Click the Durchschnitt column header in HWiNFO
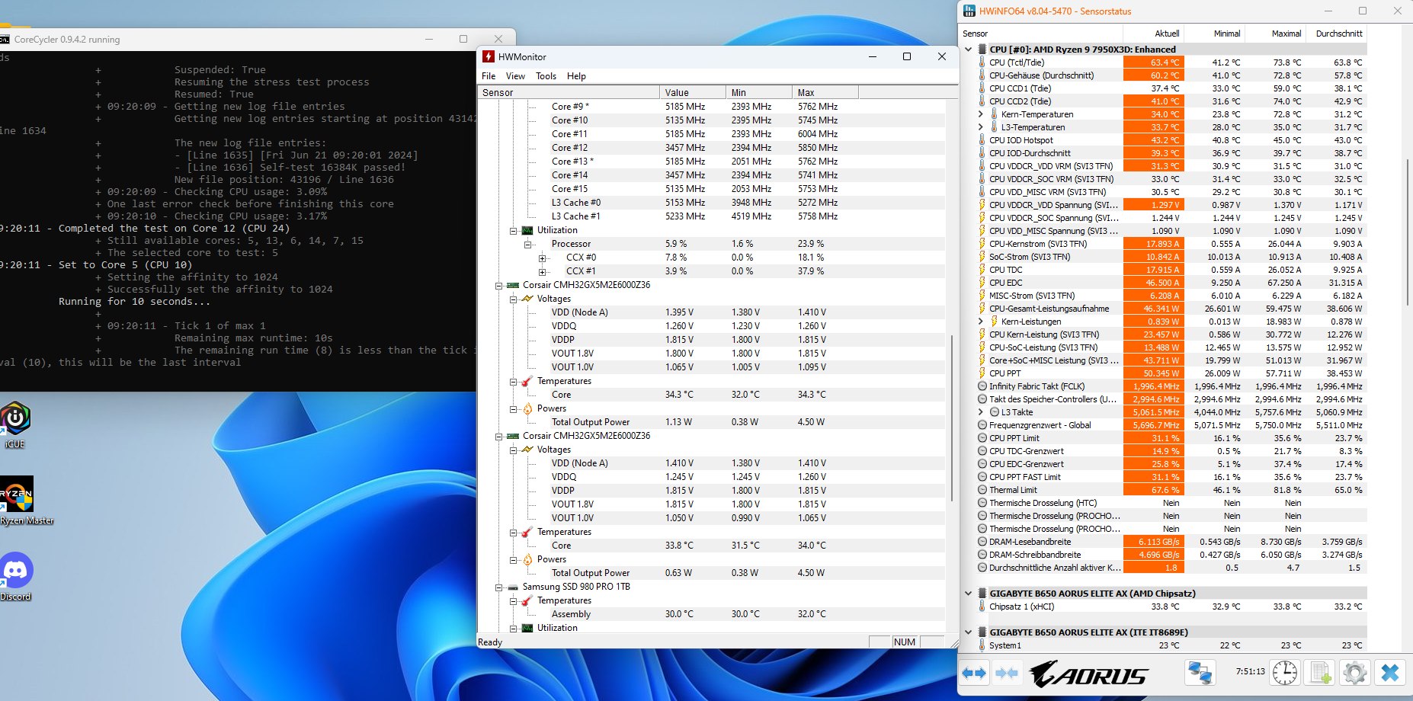This screenshot has width=1413, height=701. tap(1336, 34)
